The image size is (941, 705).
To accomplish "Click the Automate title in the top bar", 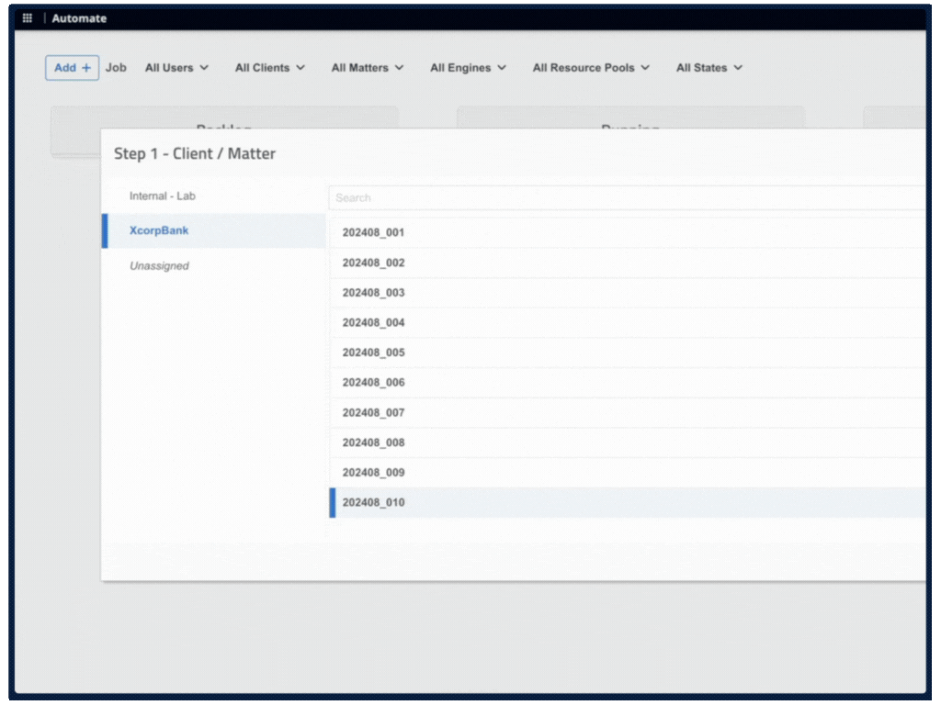I will pyautogui.click(x=79, y=17).
